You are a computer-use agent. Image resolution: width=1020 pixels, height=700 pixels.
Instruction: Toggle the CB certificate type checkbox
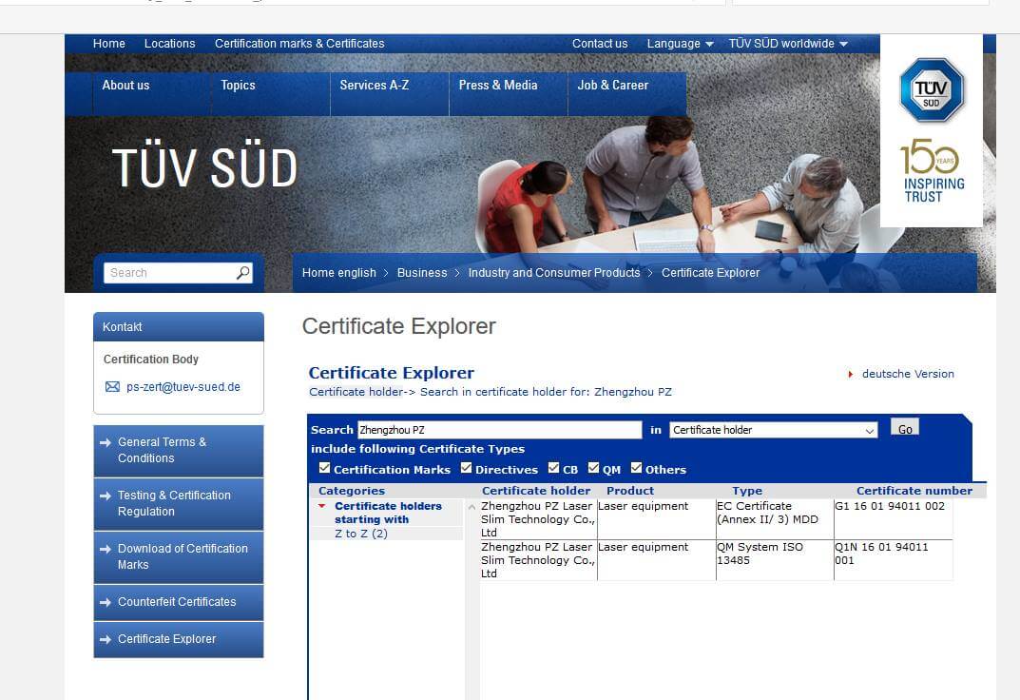pyautogui.click(x=553, y=468)
